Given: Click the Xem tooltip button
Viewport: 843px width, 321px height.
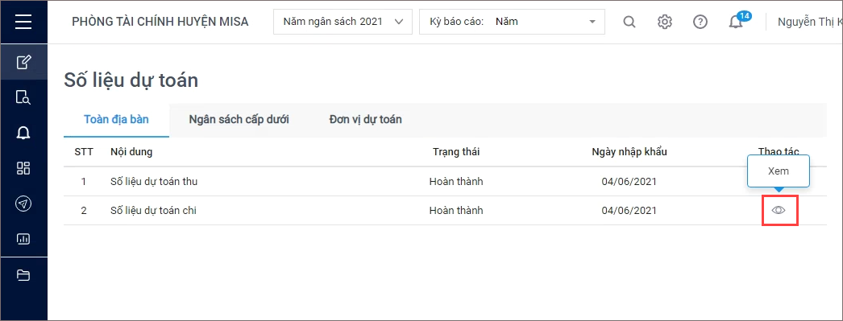Looking at the screenshot, I should (779, 171).
